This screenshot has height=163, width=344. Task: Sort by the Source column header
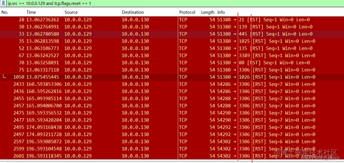[71, 12]
